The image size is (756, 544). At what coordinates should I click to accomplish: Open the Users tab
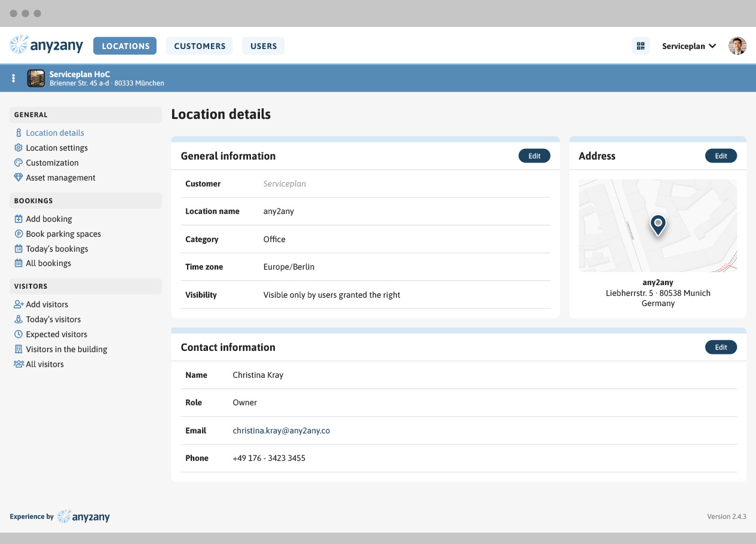tap(264, 46)
